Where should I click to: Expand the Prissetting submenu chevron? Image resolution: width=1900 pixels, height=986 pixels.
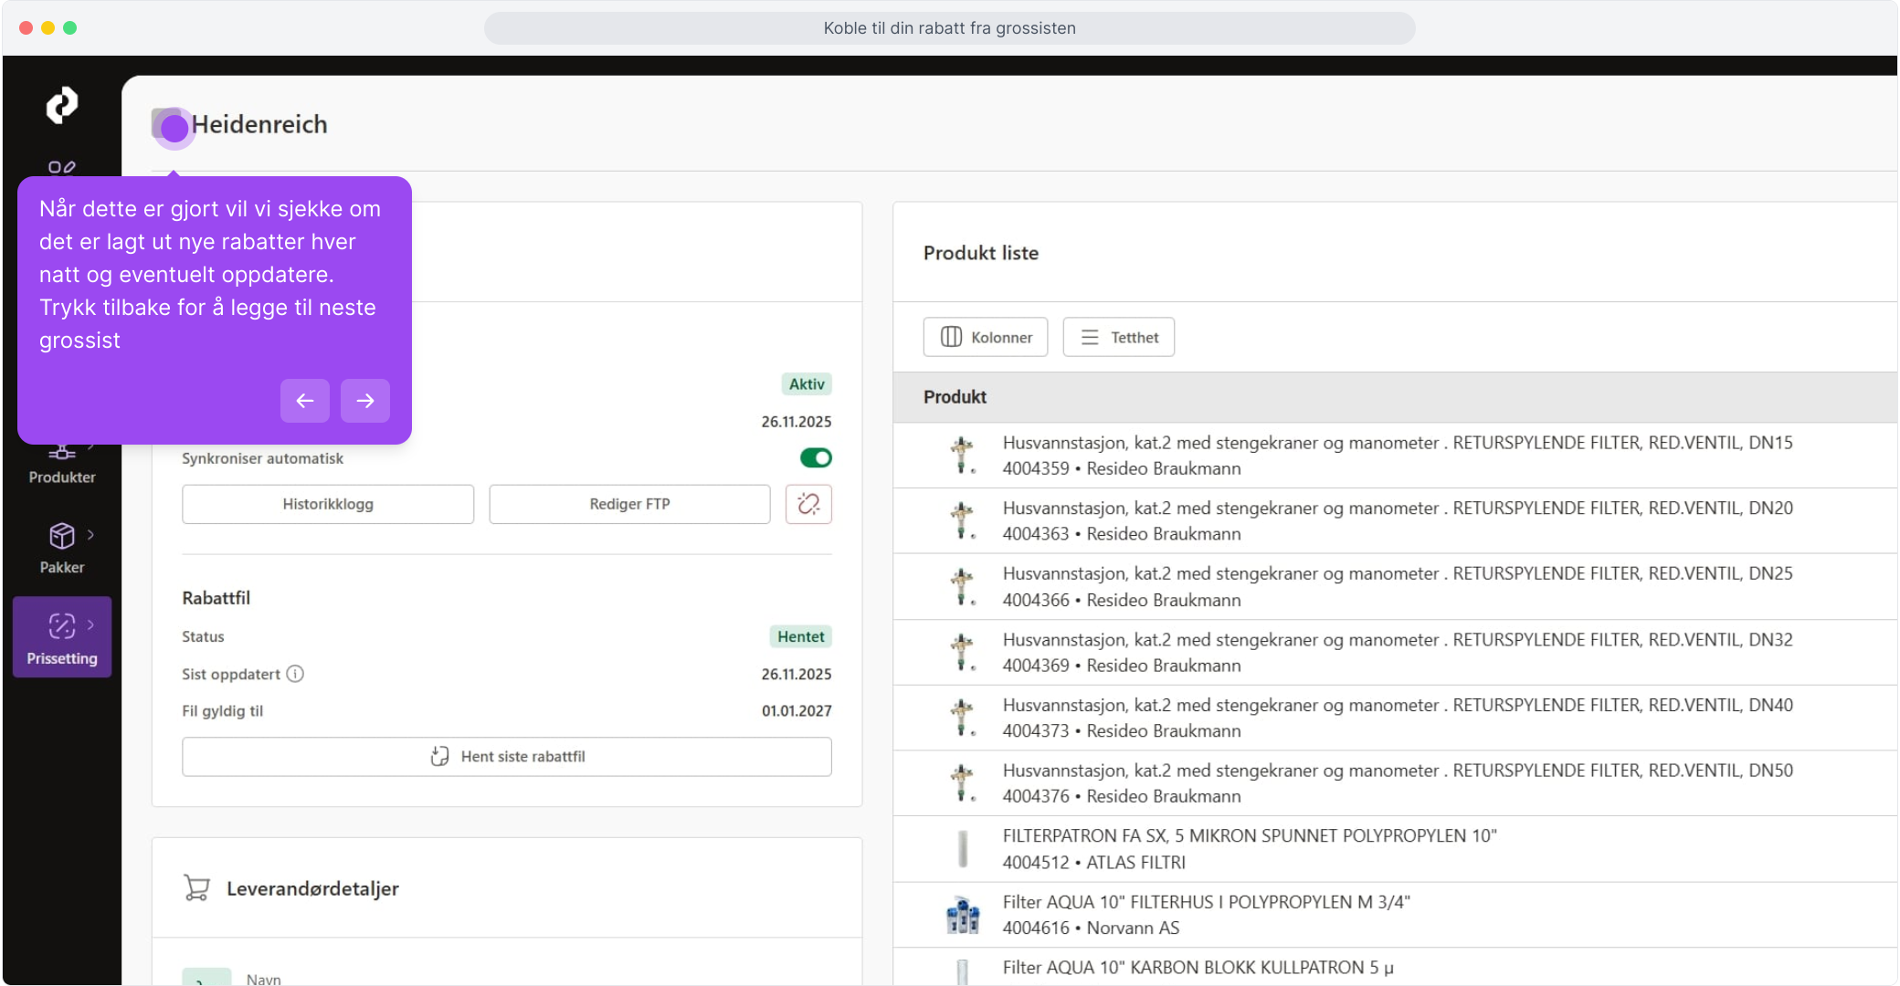tap(90, 624)
